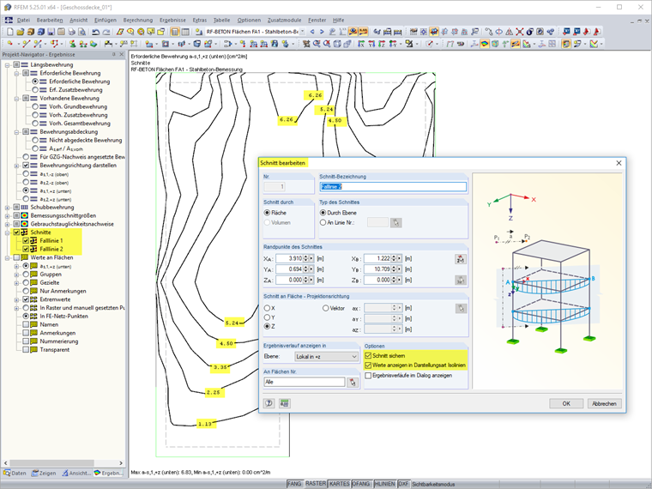
Task: Click the New file icon in toolbar
Action: click(x=10, y=32)
